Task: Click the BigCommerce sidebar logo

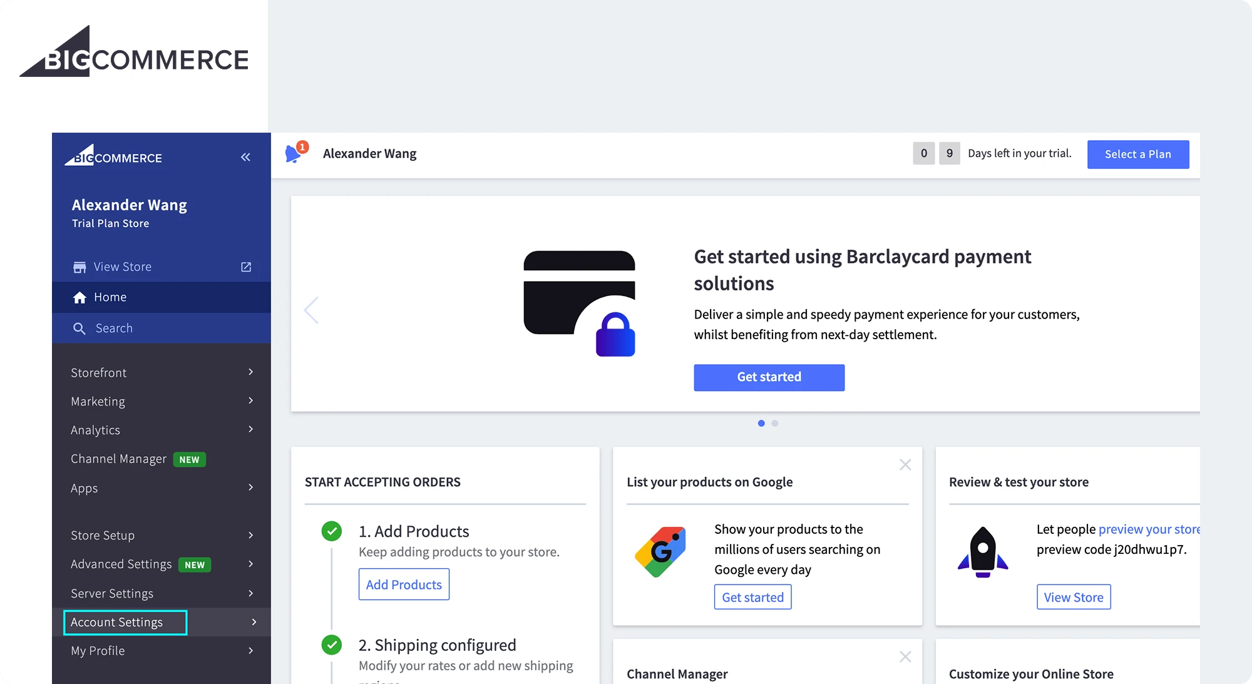Action: [x=113, y=155]
